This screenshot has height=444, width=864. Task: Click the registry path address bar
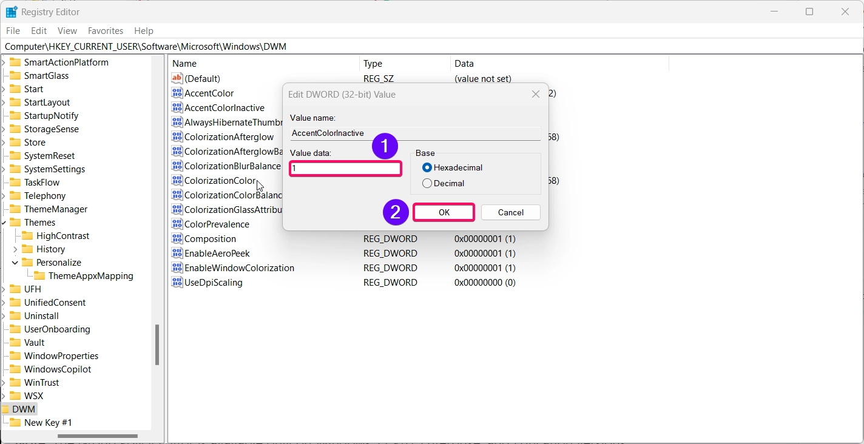click(432, 46)
